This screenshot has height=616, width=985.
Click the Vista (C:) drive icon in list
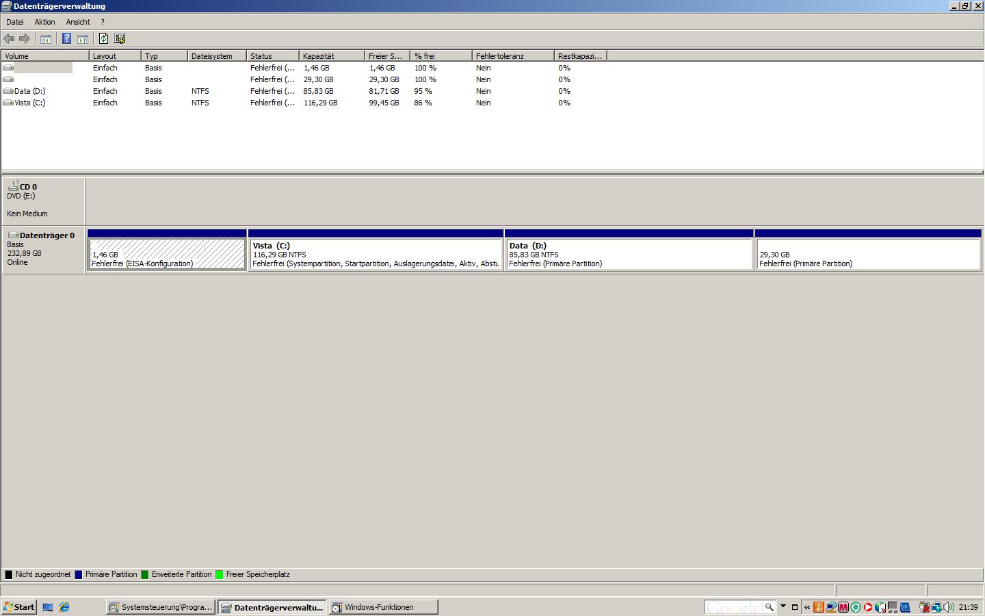click(x=8, y=103)
